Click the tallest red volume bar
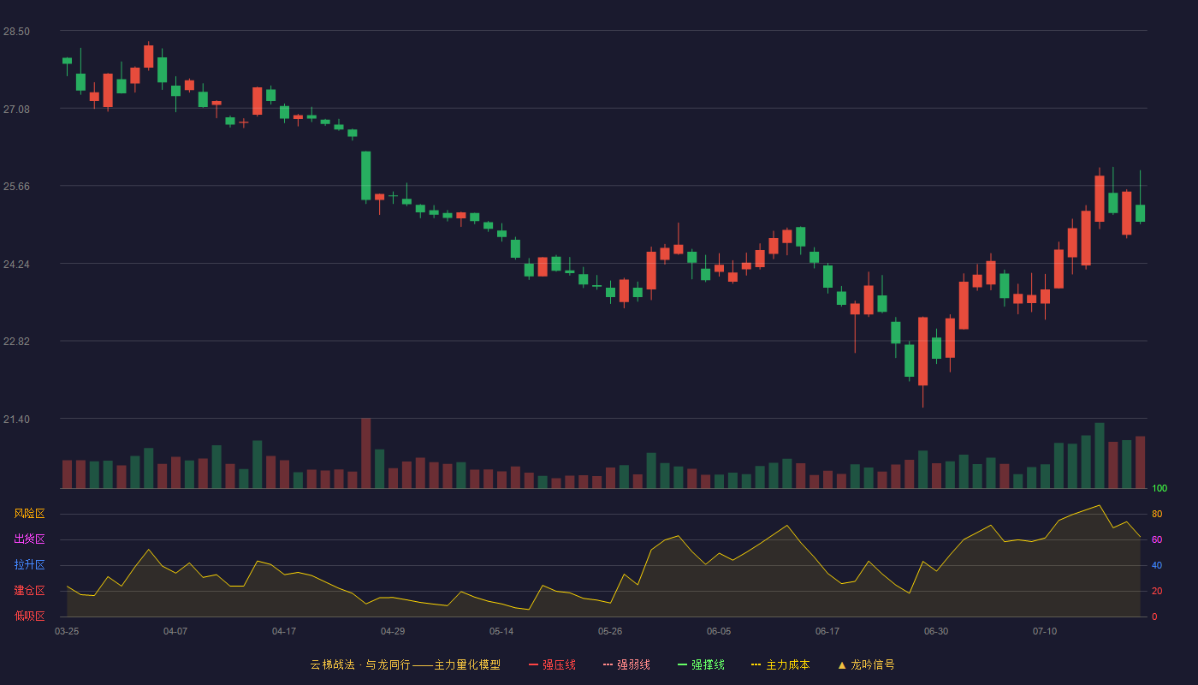This screenshot has width=1198, height=685. (365, 453)
